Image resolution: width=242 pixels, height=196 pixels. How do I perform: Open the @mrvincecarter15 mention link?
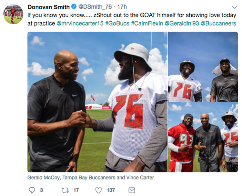tap(80, 24)
